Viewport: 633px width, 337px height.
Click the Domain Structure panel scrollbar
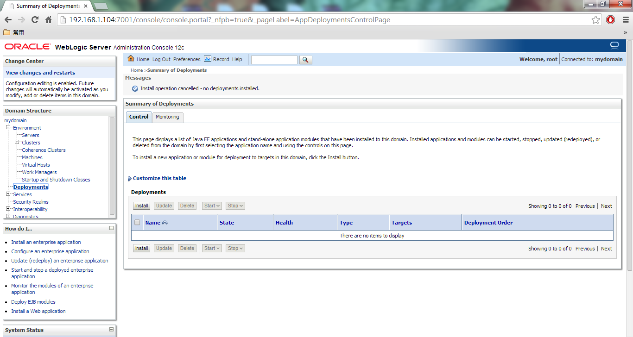pos(112,166)
